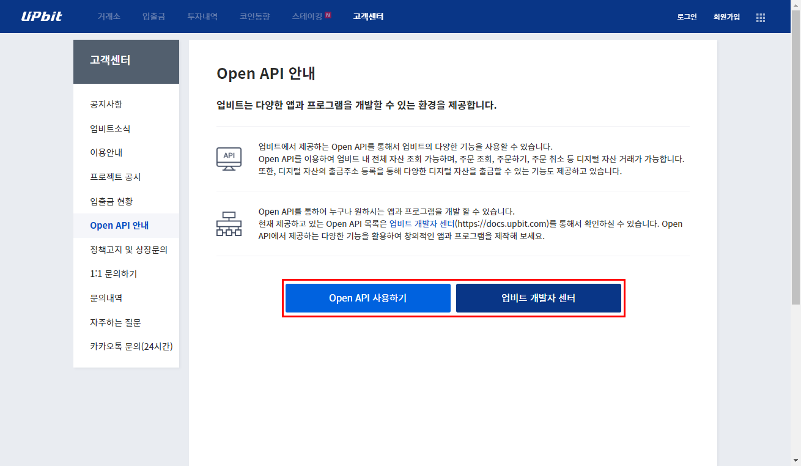Open the 고객센터 menu
This screenshot has width=801, height=466.
pos(368,17)
